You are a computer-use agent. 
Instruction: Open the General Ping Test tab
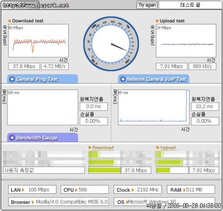pyautogui.click(x=42, y=79)
